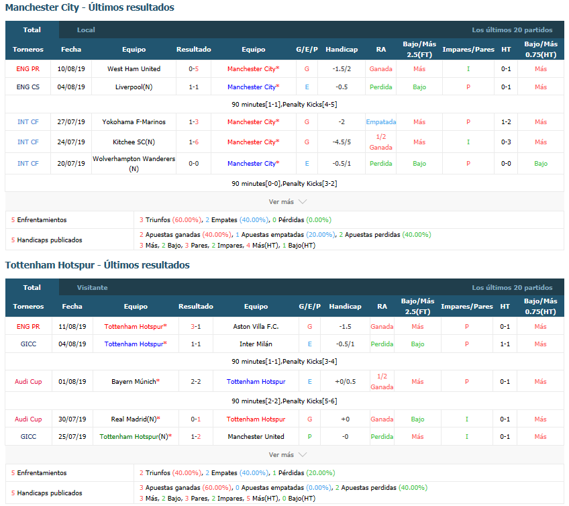This screenshot has height=506, width=569.
Task: Expand Ver más under Manchester City results
Action: (287, 202)
